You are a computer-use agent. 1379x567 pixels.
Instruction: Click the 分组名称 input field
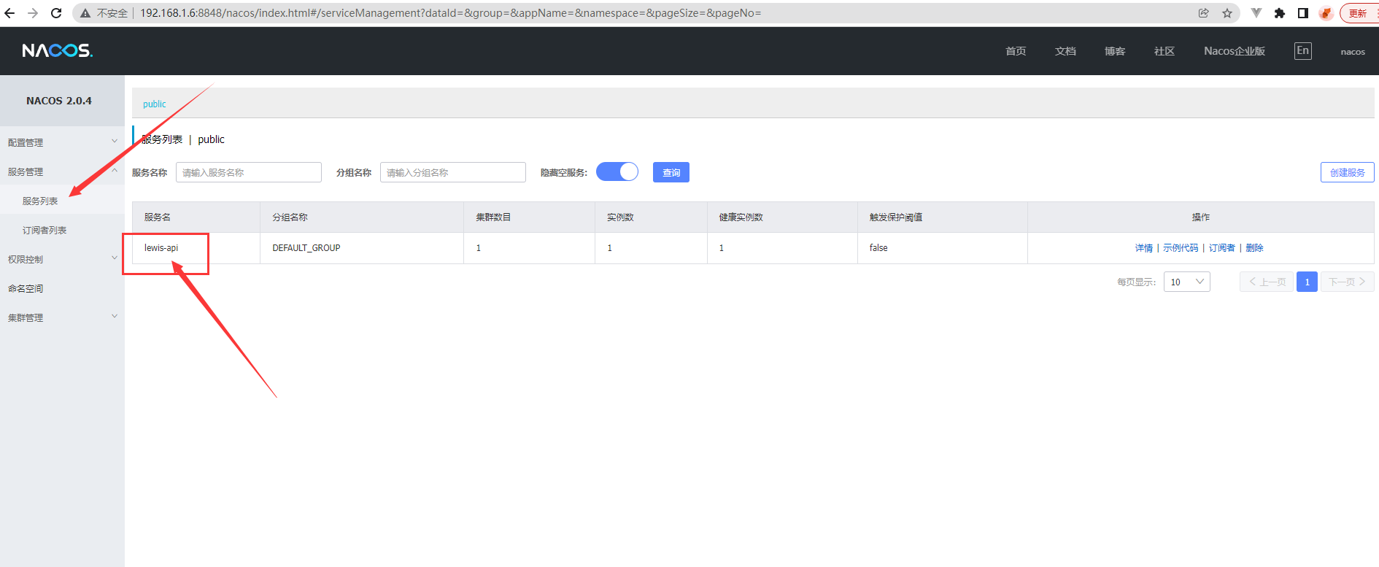453,172
